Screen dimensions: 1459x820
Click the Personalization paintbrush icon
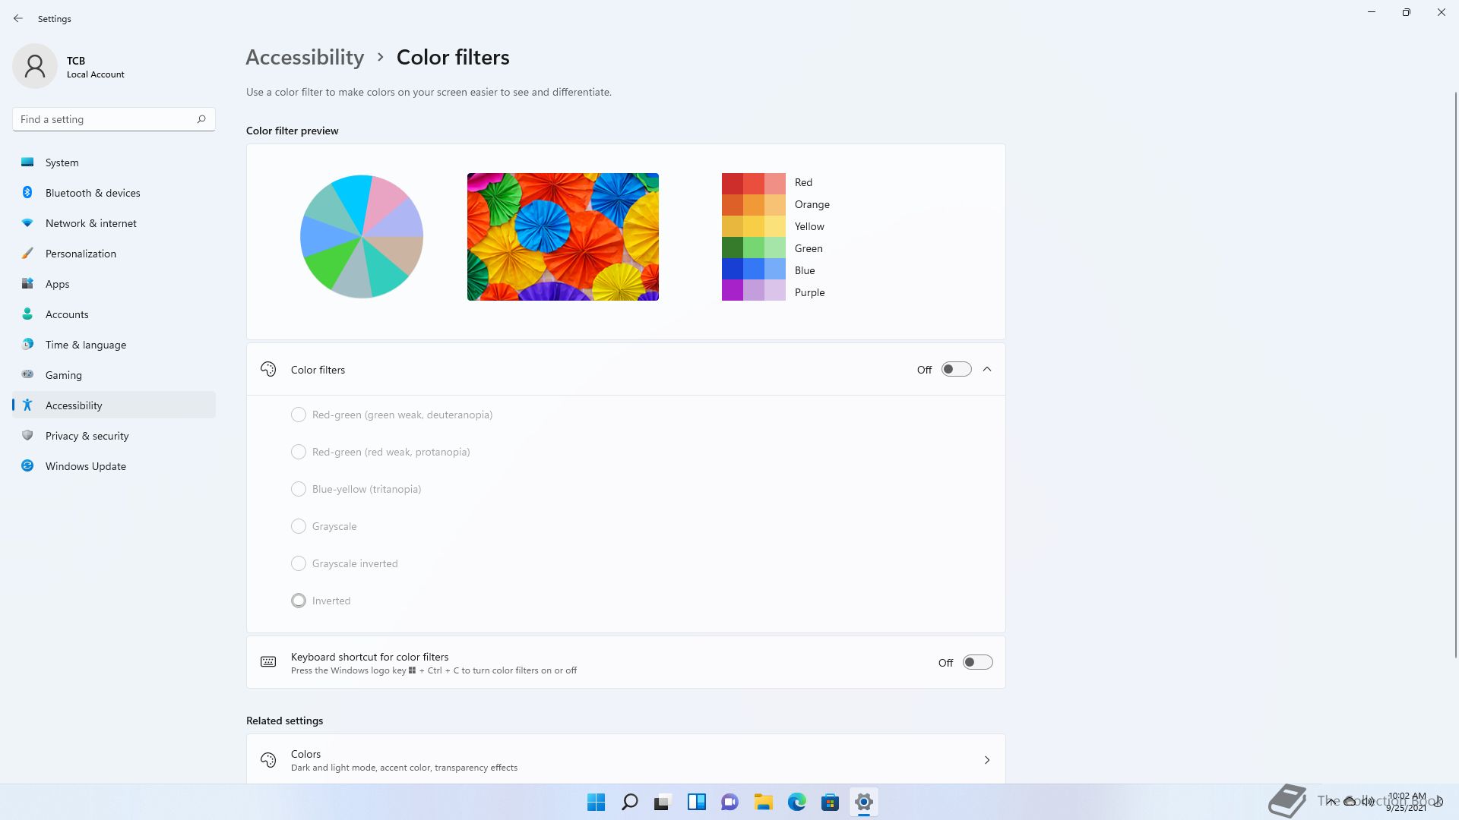27,253
